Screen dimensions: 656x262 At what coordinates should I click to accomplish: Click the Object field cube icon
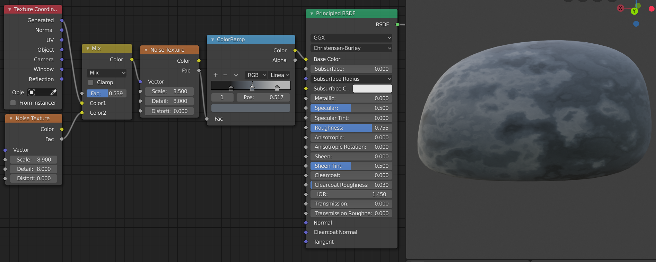pos(32,93)
